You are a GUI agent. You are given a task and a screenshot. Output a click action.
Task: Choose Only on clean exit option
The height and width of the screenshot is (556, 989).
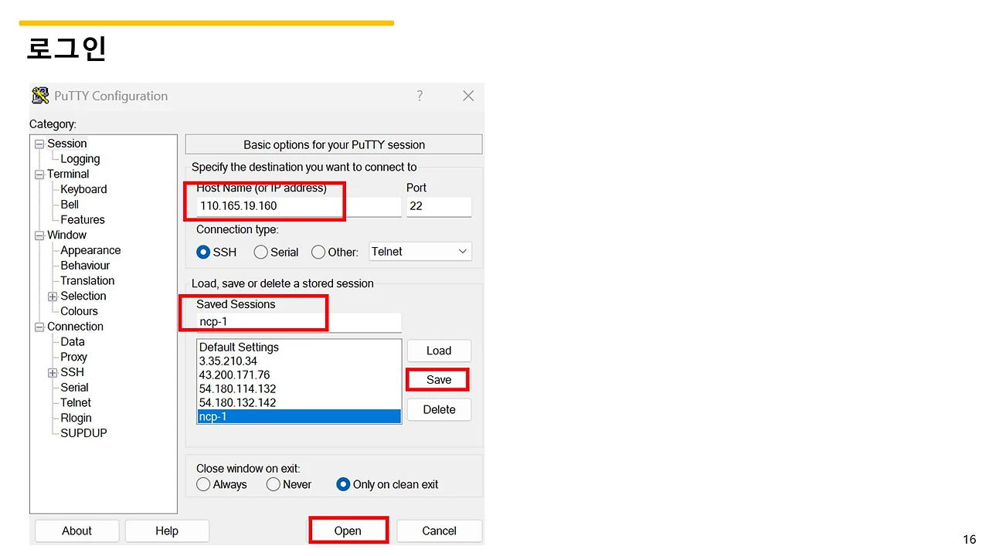pos(343,485)
